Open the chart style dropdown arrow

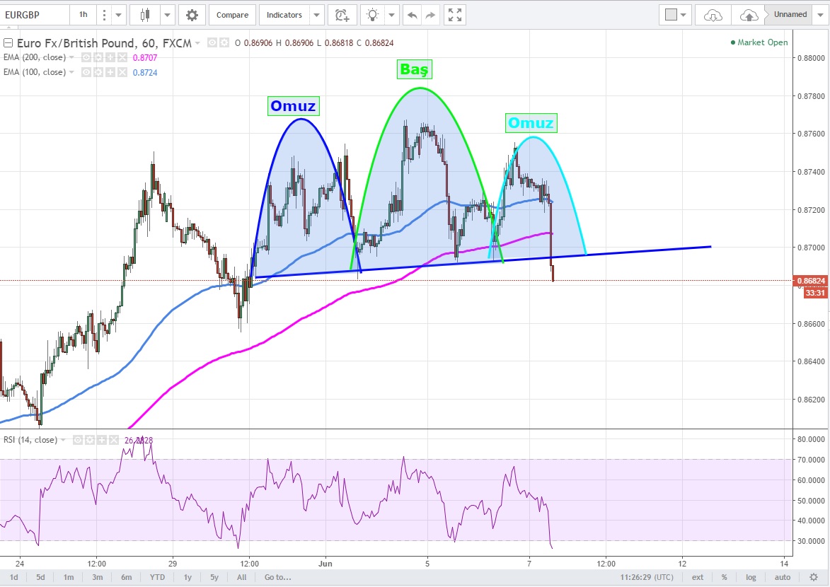click(167, 15)
